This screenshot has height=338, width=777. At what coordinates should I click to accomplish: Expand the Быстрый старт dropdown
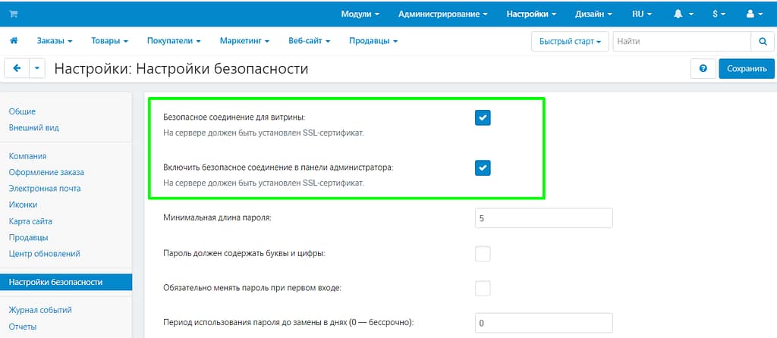tap(570, 41)
